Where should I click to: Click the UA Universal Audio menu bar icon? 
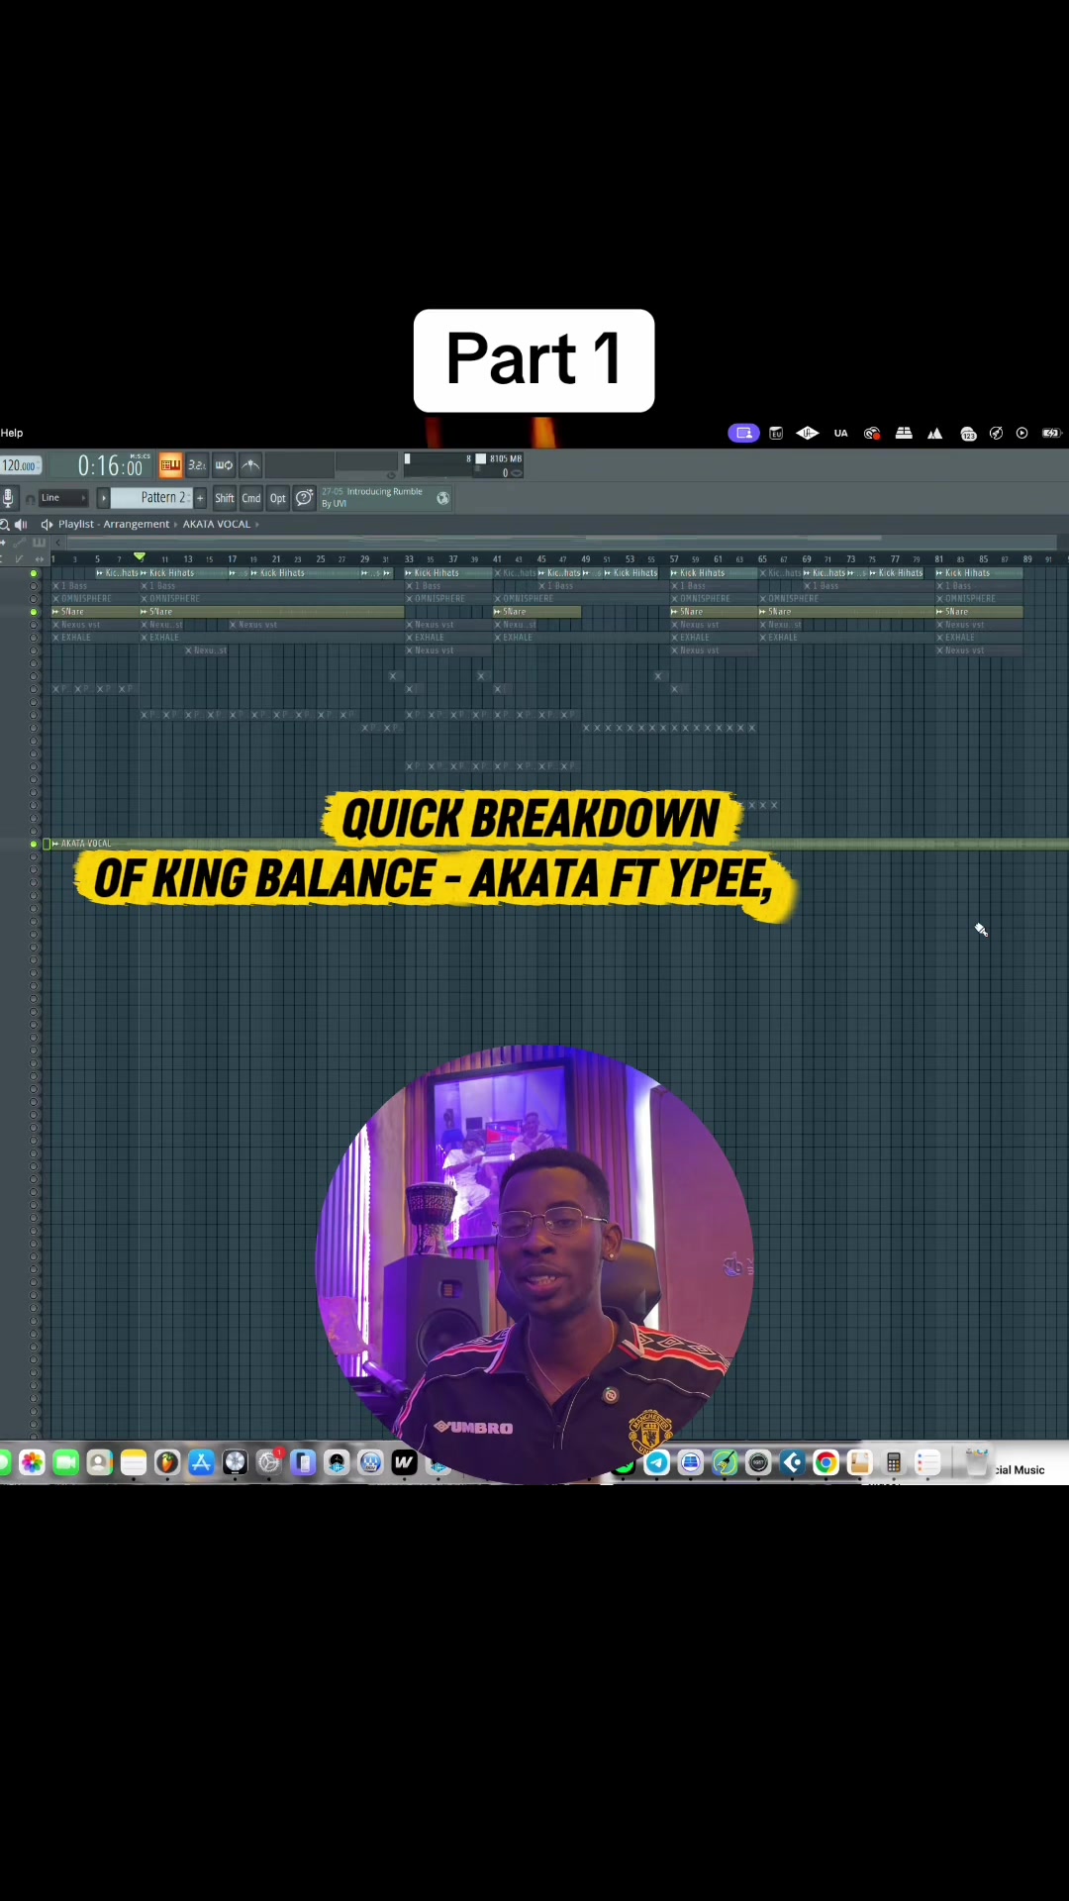pyautogui.click(x=840, y=434)
